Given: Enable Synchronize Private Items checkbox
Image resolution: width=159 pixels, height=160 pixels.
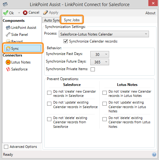Looking at the screenshot, I should (x=93, y=69).
